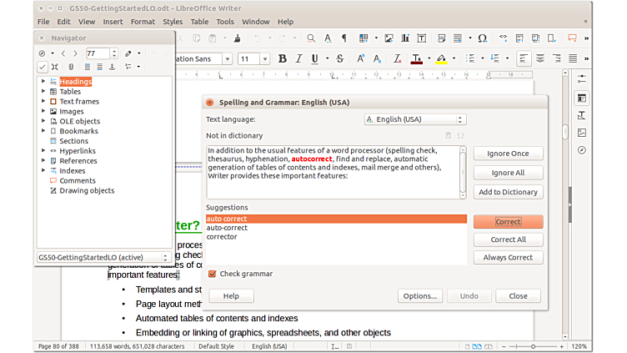The height and width of the screenshot is (353, 627).
Task: Toggle Content Navigation View in Navigator
Action: [x=42, y=67]
